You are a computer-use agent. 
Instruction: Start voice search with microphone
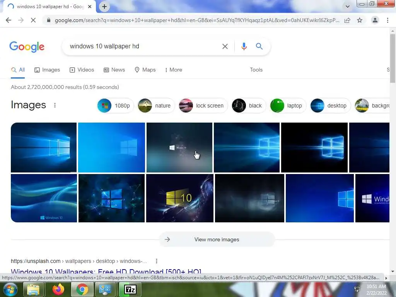[244, 46]
